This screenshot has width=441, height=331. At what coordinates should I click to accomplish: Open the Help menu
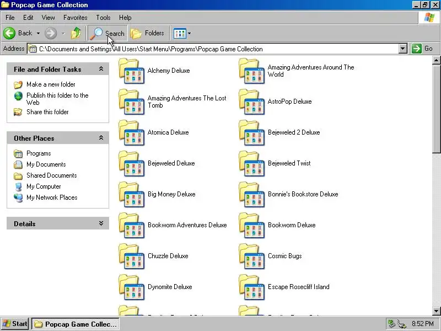tap(125, 18)
